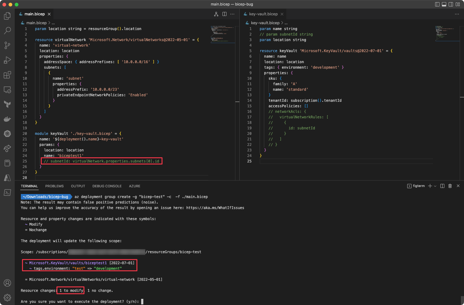The image size is (464, 305).
Task: Open the Source Control view
Action: [7, 45]
